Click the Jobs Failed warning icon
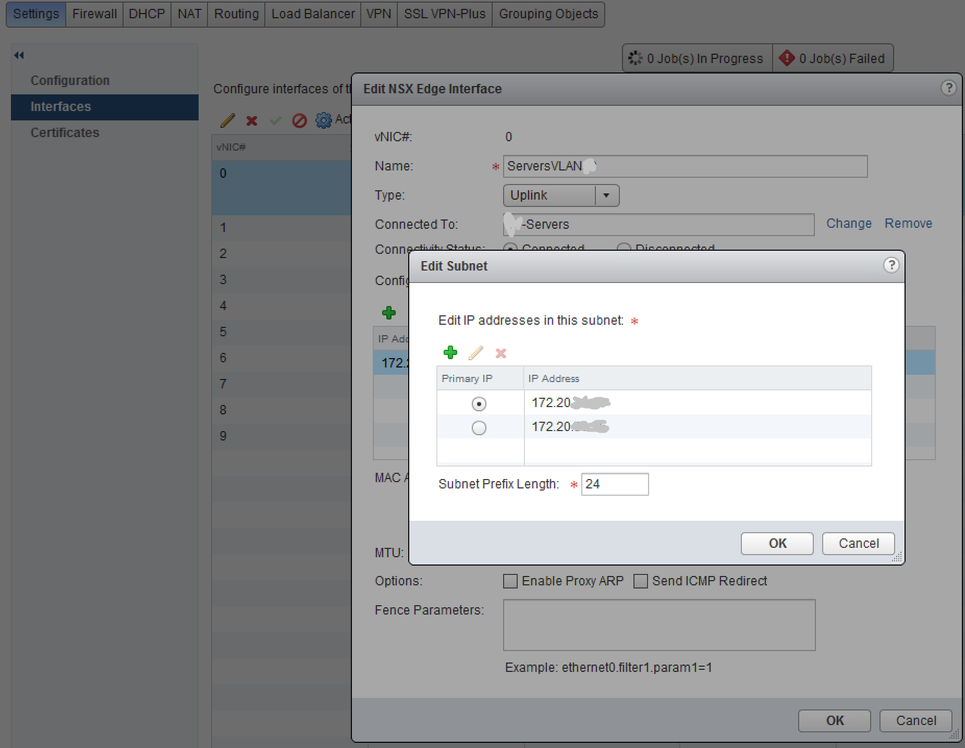The width and height of the screenshot is (965, 748). click(787, 58)
